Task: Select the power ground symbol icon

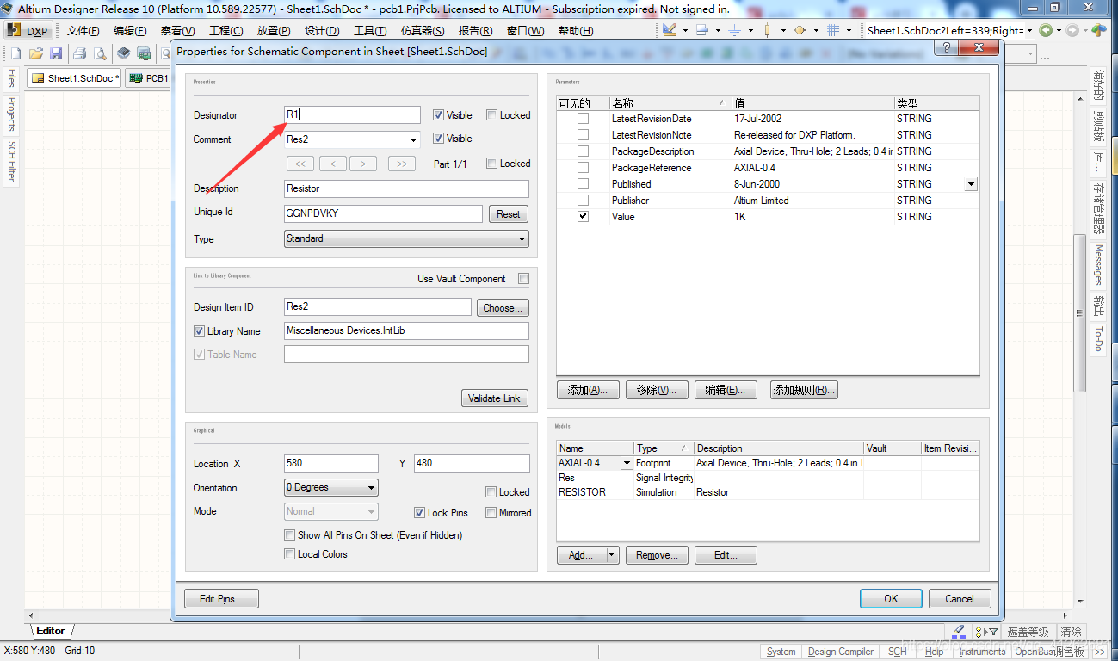Action: coord(734,30)
